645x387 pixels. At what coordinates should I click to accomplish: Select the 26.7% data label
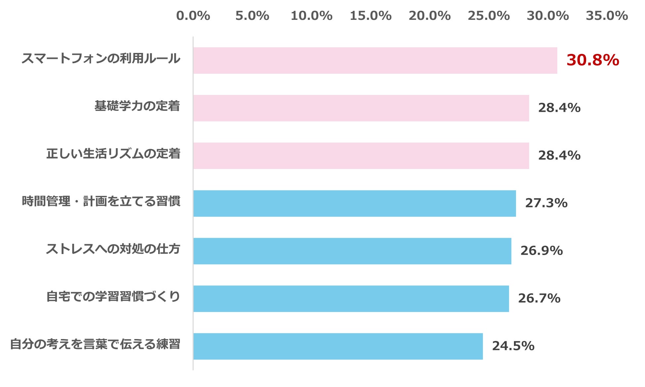point(539,298)
